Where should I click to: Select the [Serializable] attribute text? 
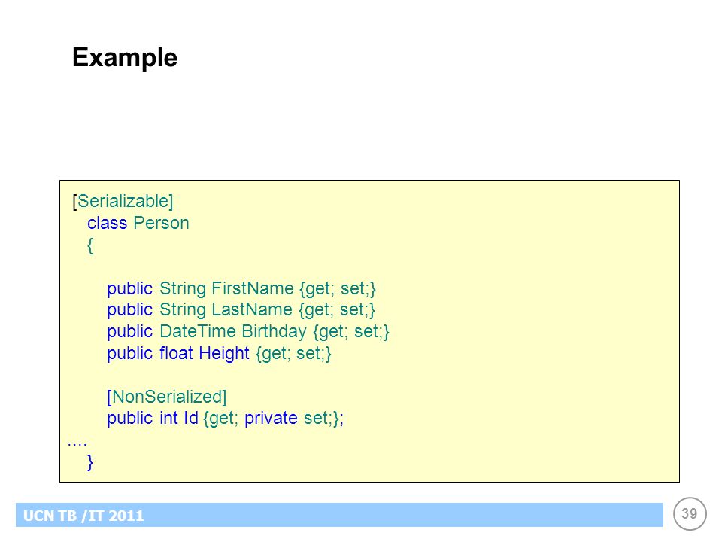coord(123,202)
